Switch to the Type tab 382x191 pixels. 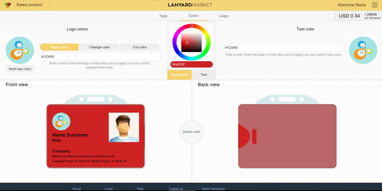[x=163, y=16]
